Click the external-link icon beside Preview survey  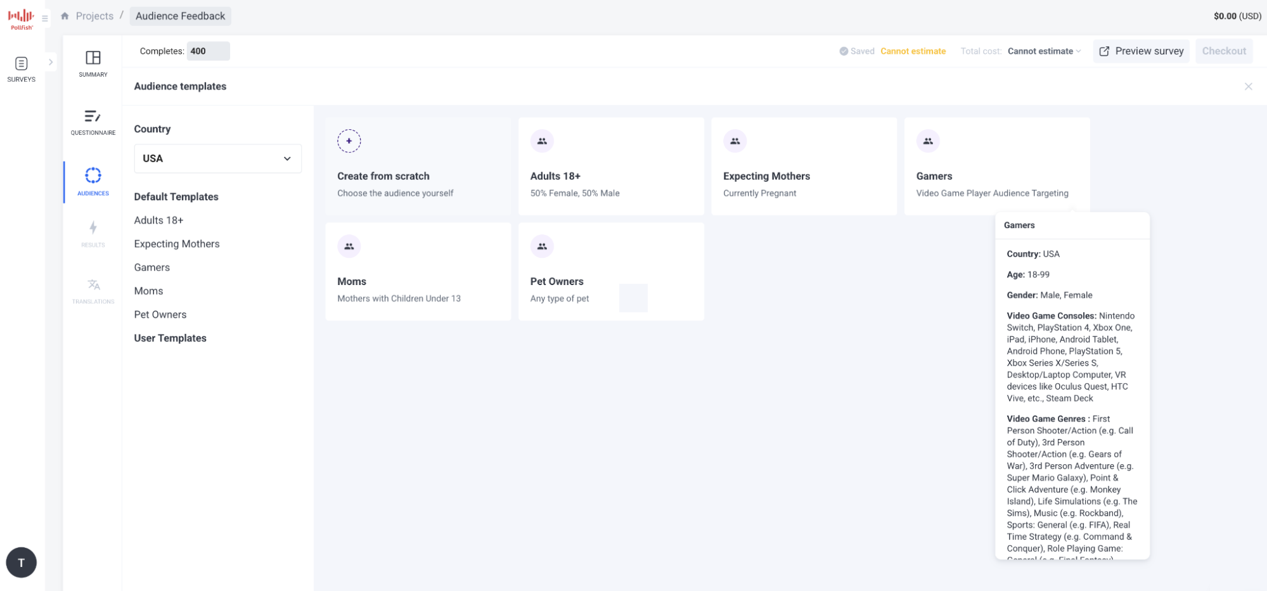(1105, 51)
